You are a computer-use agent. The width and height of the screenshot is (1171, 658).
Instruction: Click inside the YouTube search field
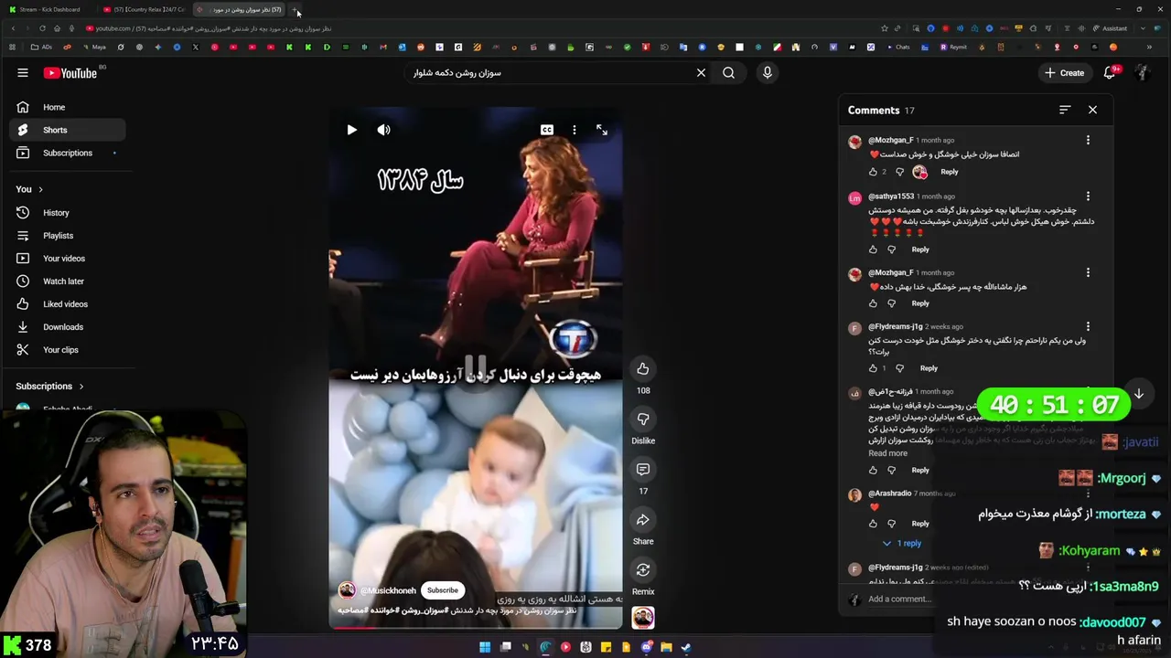tap(549, 73)
